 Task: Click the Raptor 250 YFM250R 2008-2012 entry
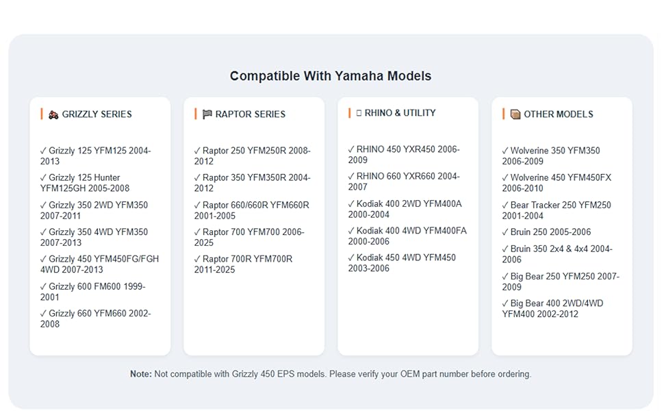point(253,156)
